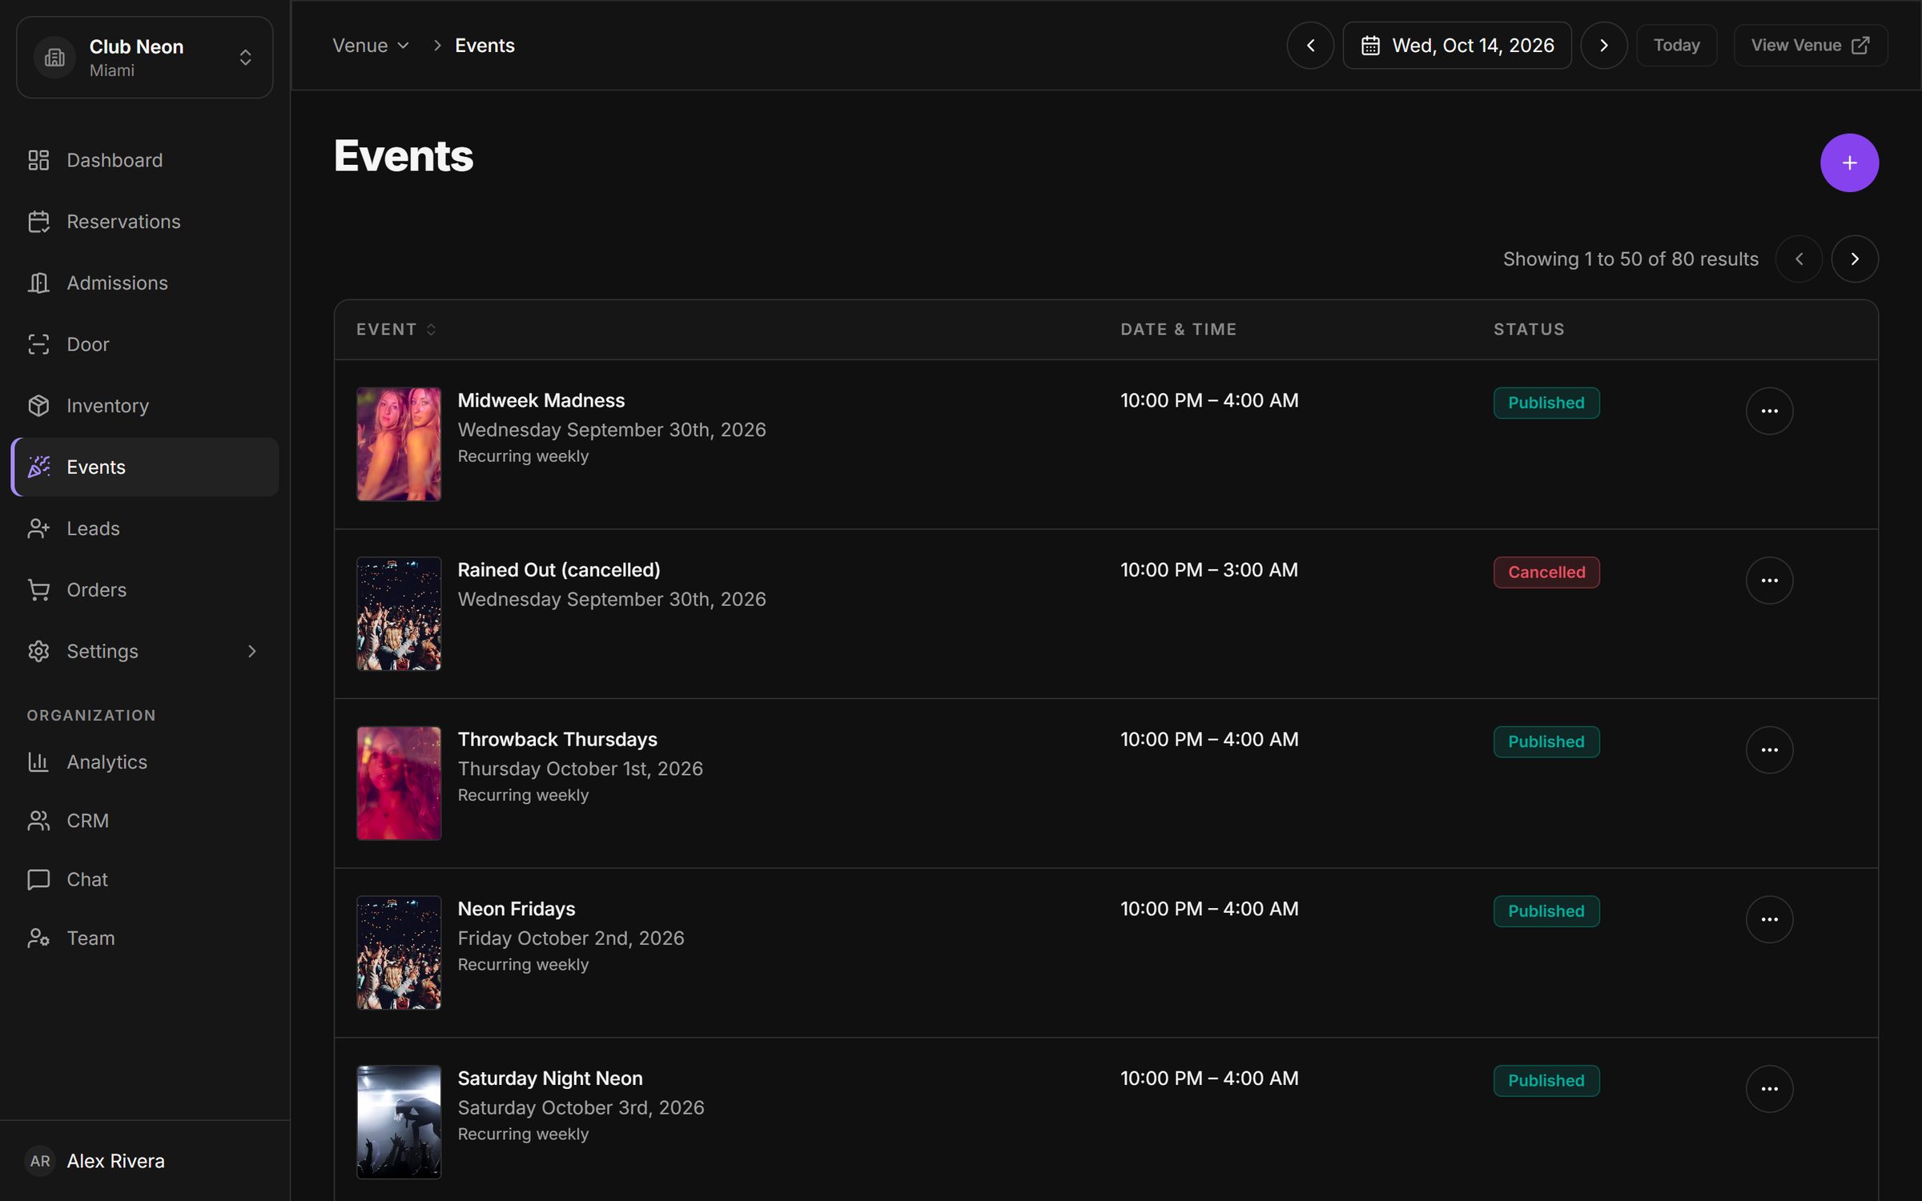
Task: Open CRM section
Action: tap(144, 821)
